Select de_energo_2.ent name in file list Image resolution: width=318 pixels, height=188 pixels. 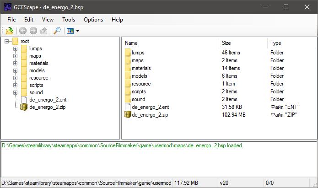[x=151, y=107]
